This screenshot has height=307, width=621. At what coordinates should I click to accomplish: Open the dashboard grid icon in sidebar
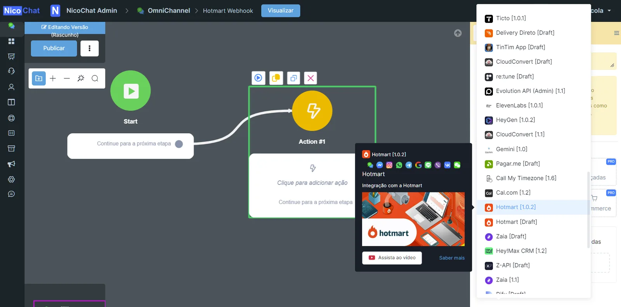pyautogui.click(x=11, y=41)
